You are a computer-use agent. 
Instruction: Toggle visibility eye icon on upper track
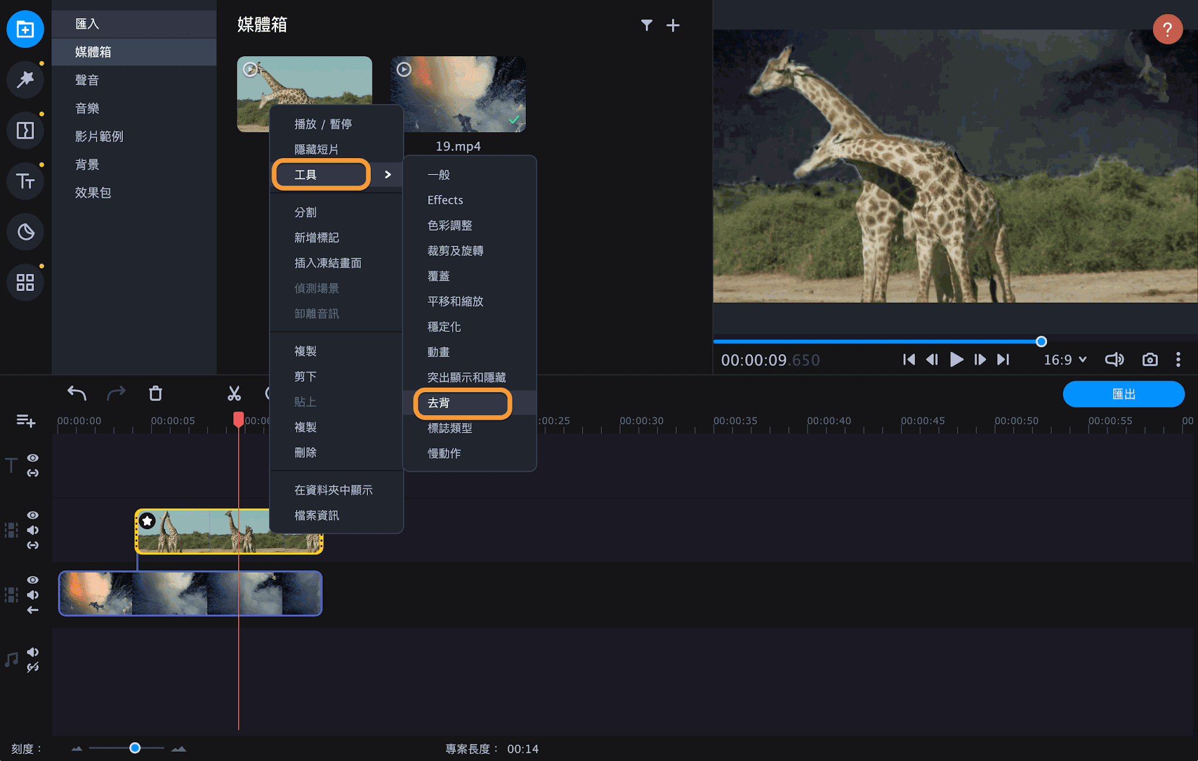click(x=32, y=509)
